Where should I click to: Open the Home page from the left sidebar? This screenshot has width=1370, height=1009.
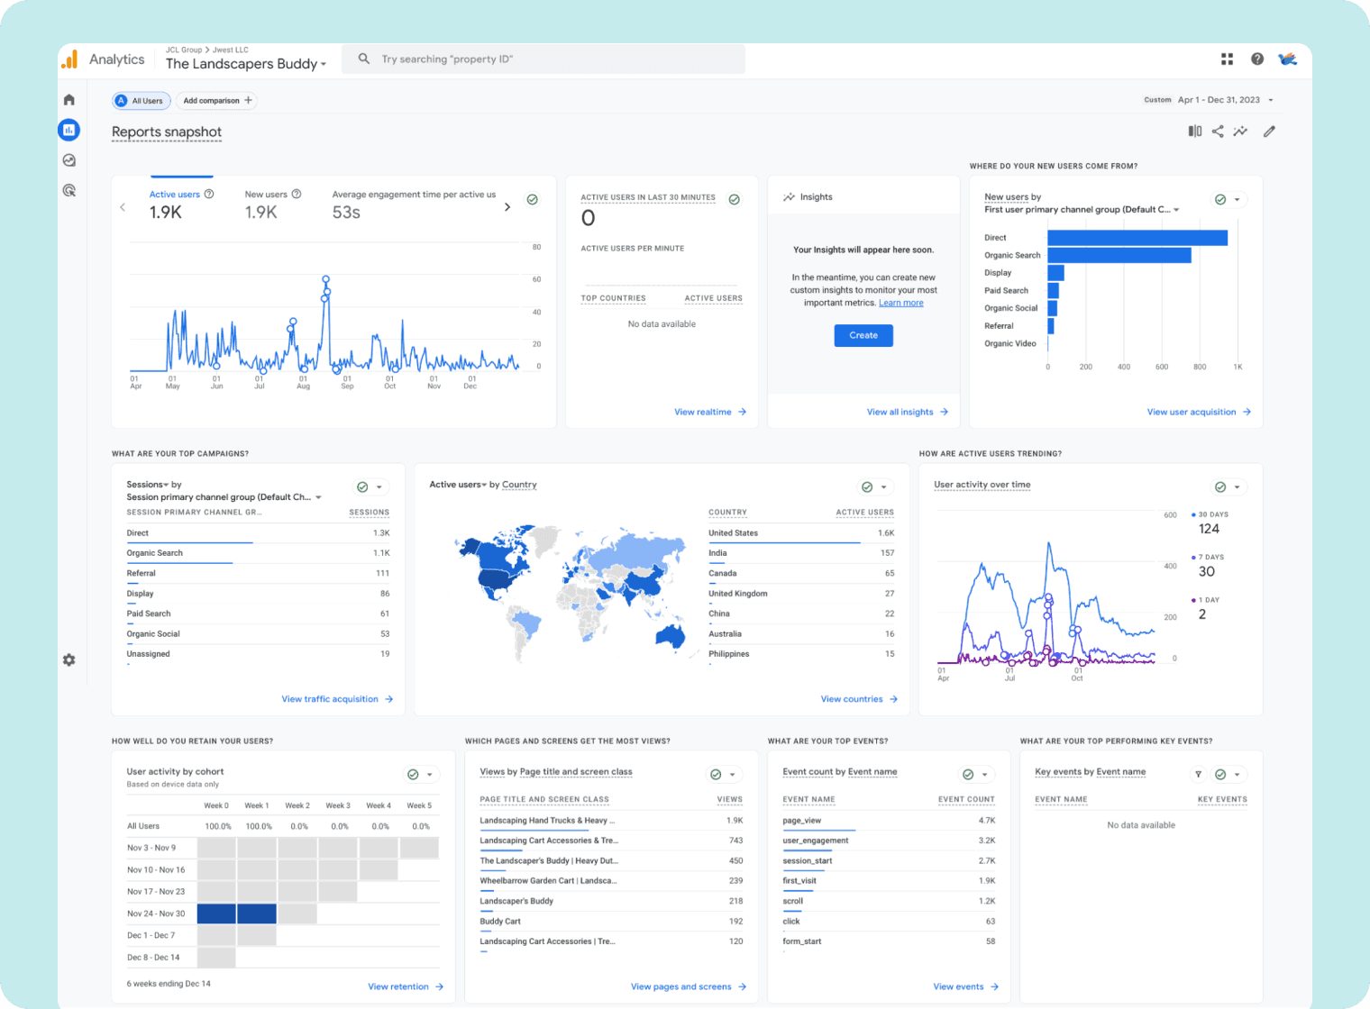tap(68, 99)
